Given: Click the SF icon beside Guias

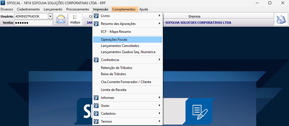Looking at the screenshot, I should point(96,106).
